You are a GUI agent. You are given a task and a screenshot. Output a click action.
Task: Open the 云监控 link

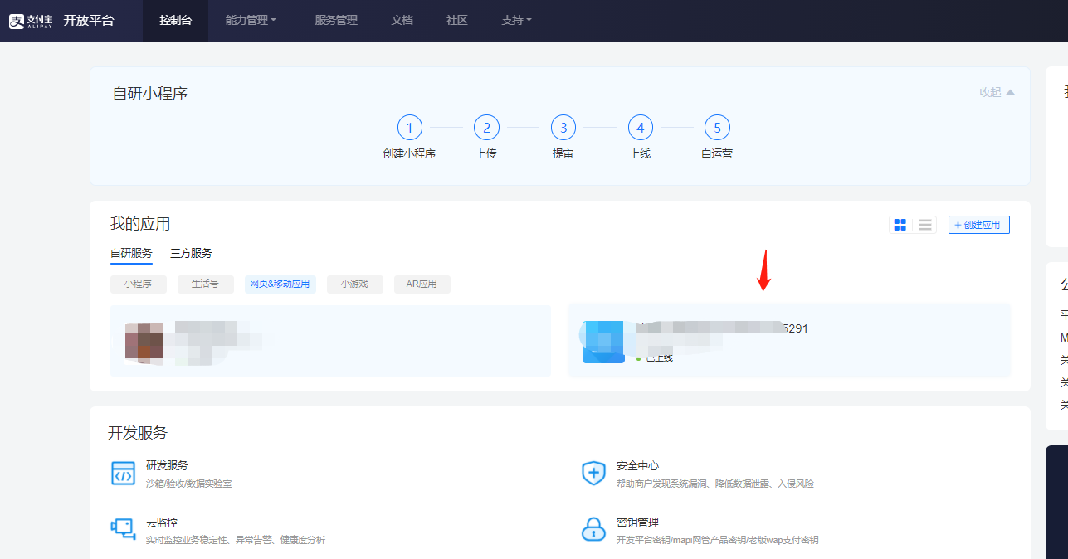point(162,523)
